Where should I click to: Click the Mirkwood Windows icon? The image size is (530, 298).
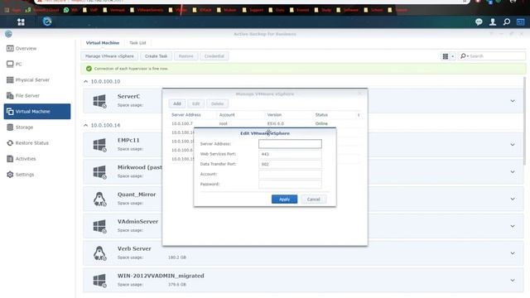pos(99,171)
